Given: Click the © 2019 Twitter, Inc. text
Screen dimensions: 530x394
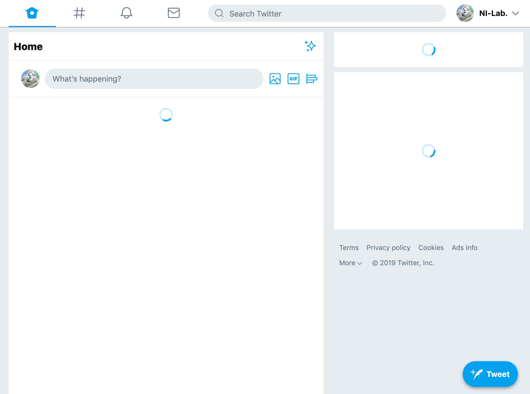Looking at the screenshot, I should [x=403, y=263].
